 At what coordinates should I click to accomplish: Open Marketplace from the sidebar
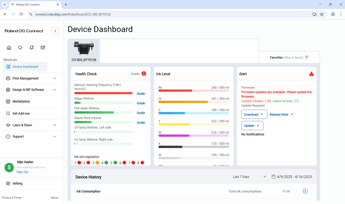[x=21, y=101]
